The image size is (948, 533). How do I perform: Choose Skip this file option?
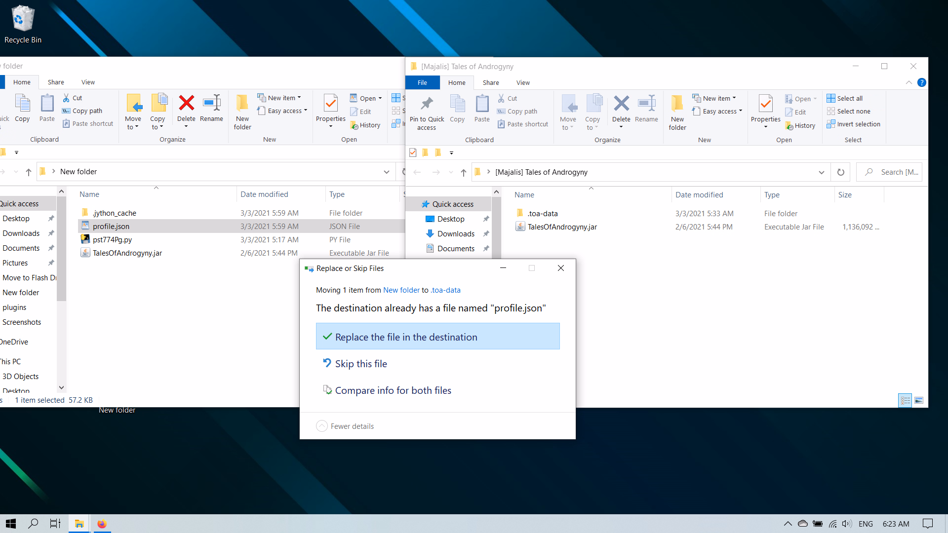[x=437, y=363]
